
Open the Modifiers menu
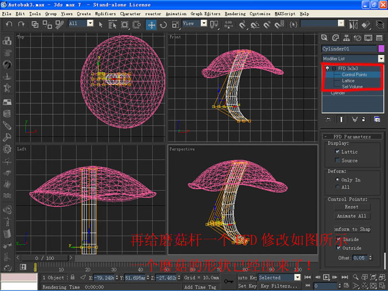coord(105,14)
